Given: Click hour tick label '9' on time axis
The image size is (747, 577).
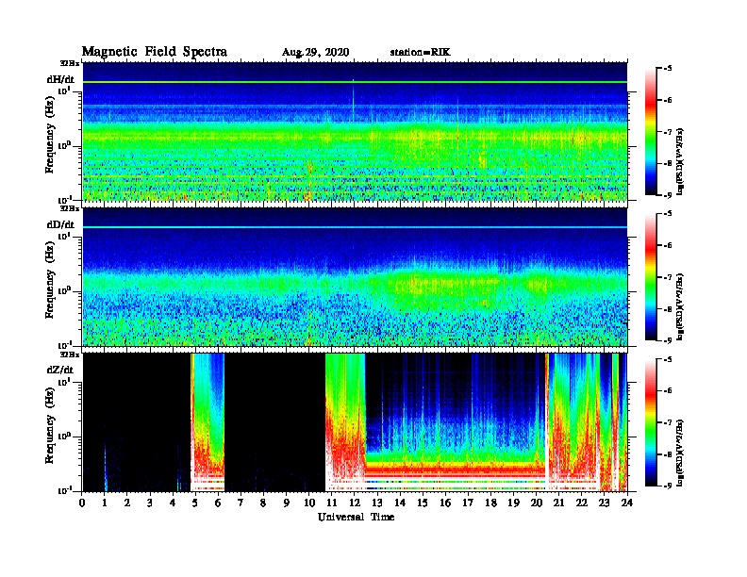Looking at the screenshot, I should [287, 503].
